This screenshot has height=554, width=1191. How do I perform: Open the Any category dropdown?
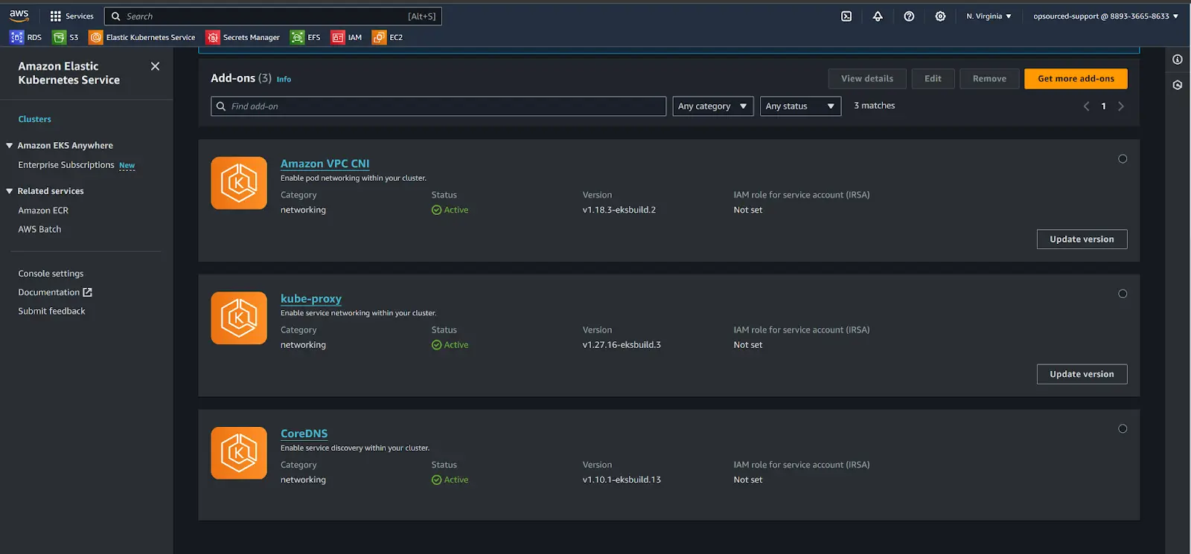point(713,106)
